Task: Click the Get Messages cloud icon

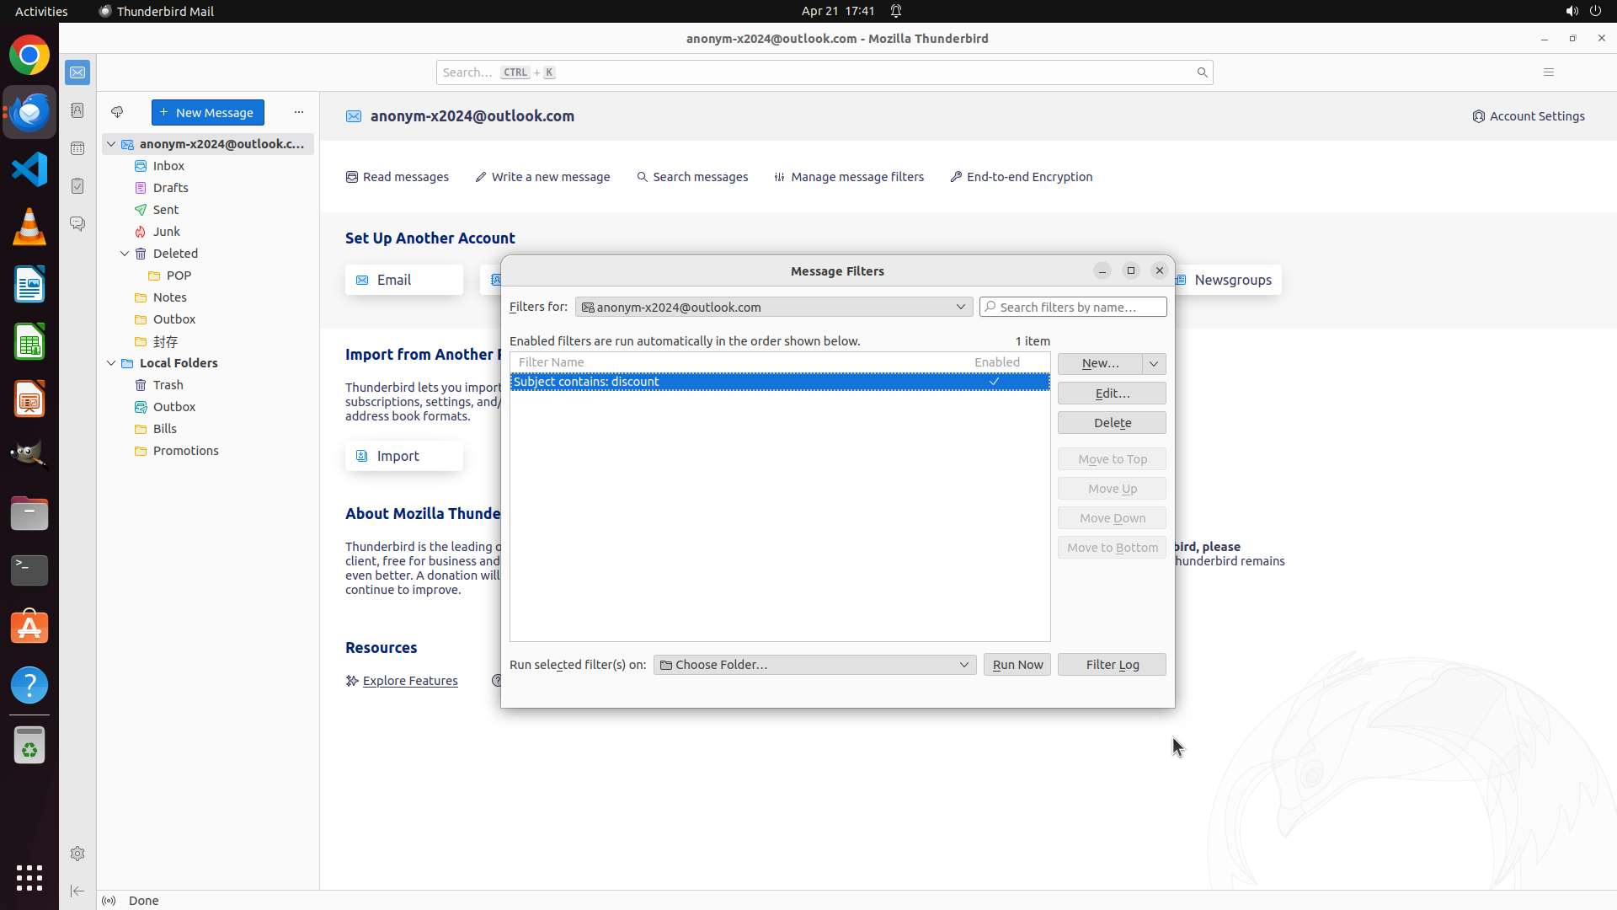Action: 117,112
